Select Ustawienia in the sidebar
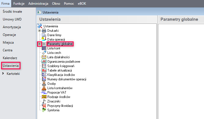Image resolution: width=204 pixels, height=119 pixels. (11, 66)
